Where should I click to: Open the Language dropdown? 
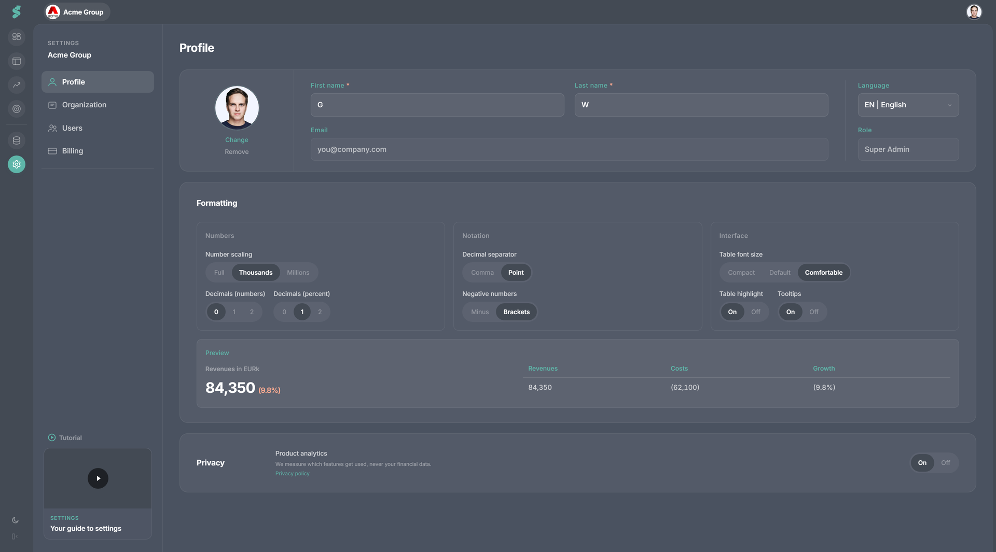[908, 105]
